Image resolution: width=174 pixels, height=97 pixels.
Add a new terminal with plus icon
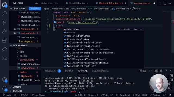[x=149, y=71]
